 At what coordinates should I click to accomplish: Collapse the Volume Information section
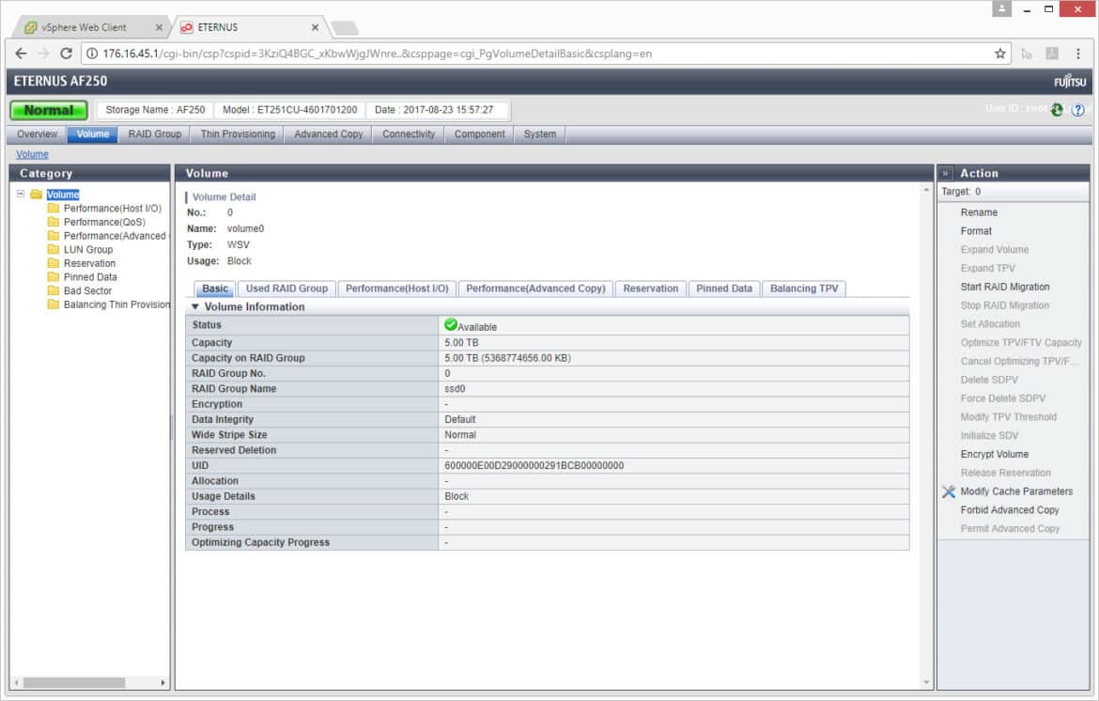coord(195,307)
